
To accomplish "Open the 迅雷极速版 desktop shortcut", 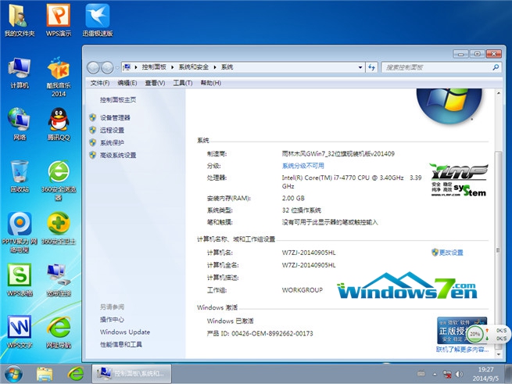I will point(98,17).
